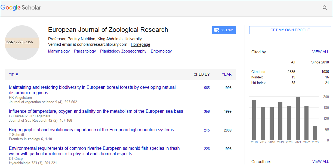
Task: Click the search magnifier icon
Action: (x=325, y=8)
